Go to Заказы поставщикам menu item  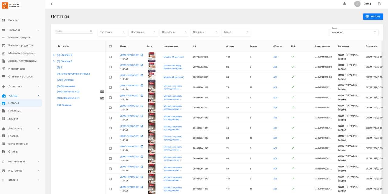22,61
